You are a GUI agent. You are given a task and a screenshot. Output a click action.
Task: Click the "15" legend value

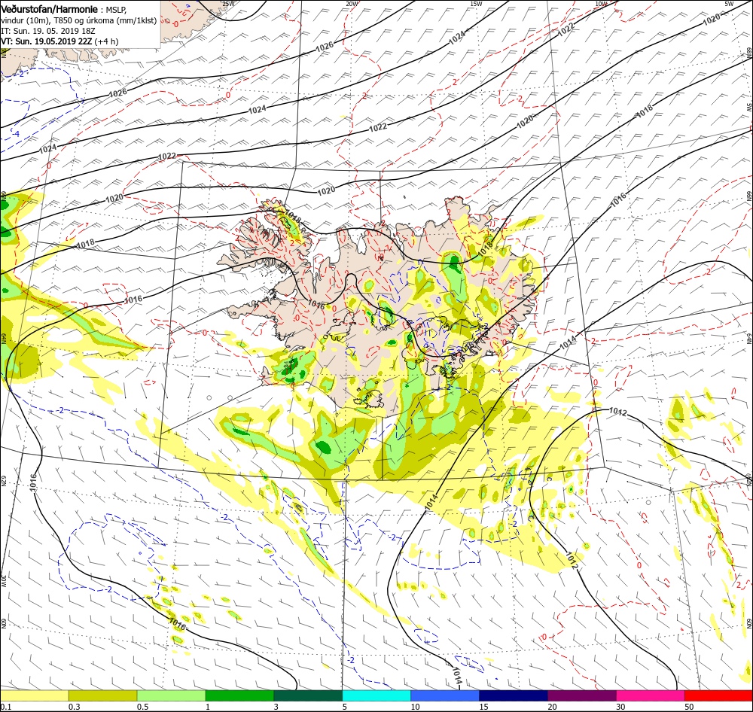click(483, 707)
